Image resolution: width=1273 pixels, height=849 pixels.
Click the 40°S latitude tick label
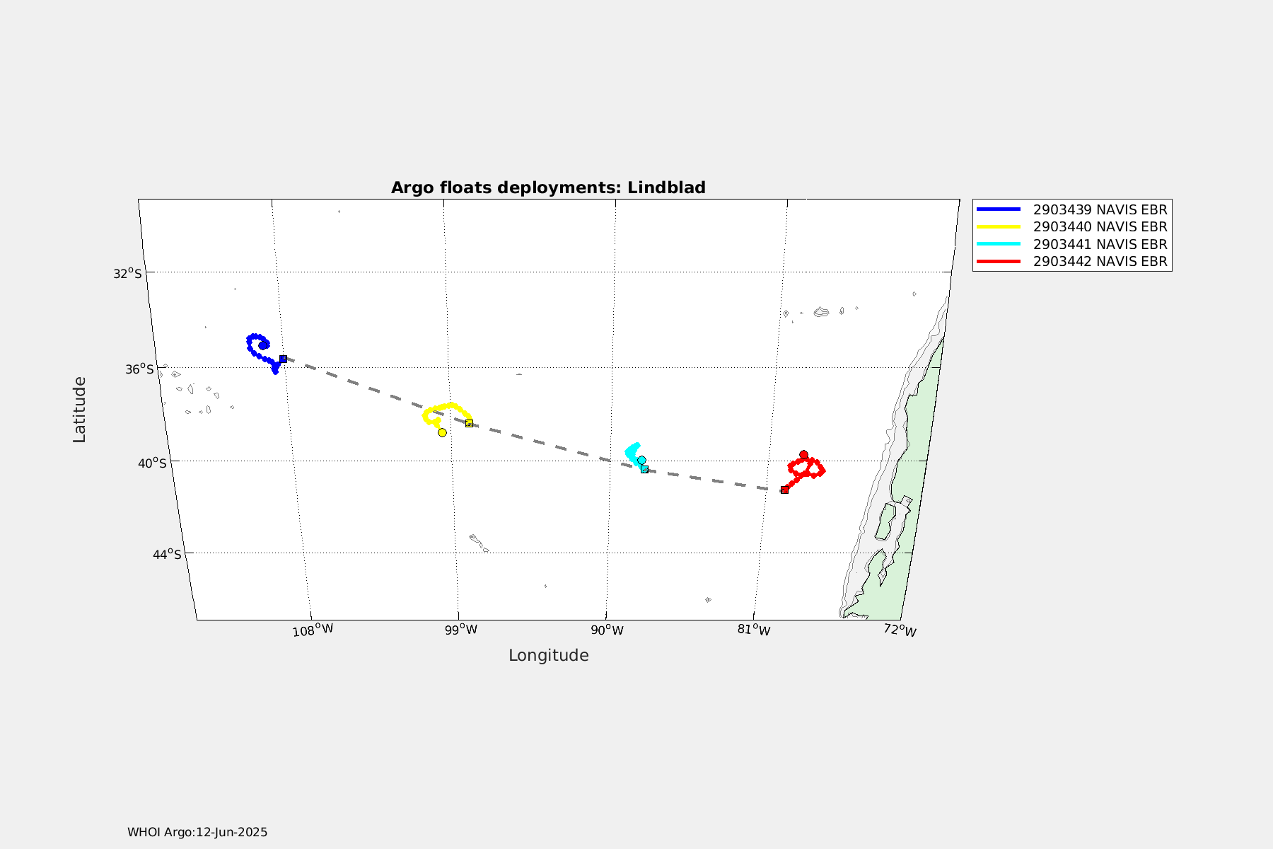point(152,463)
